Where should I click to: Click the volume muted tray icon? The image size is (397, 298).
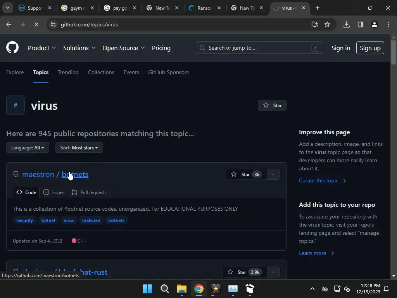click(x=347, y=289)
